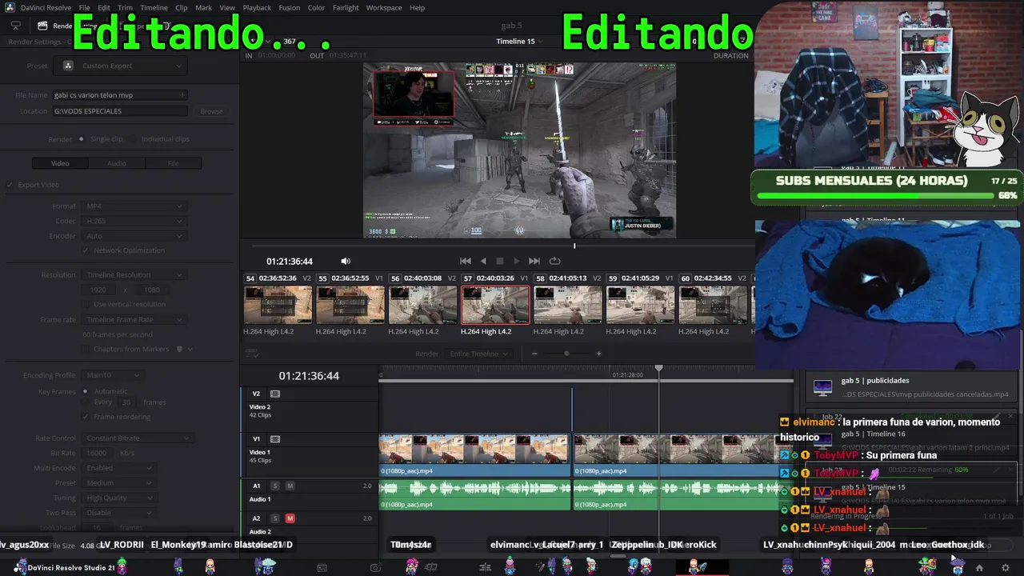The height and width of the screenshot is (576, 1024).
Task: Switch to the Audio render tab
Action: (117, 163)
